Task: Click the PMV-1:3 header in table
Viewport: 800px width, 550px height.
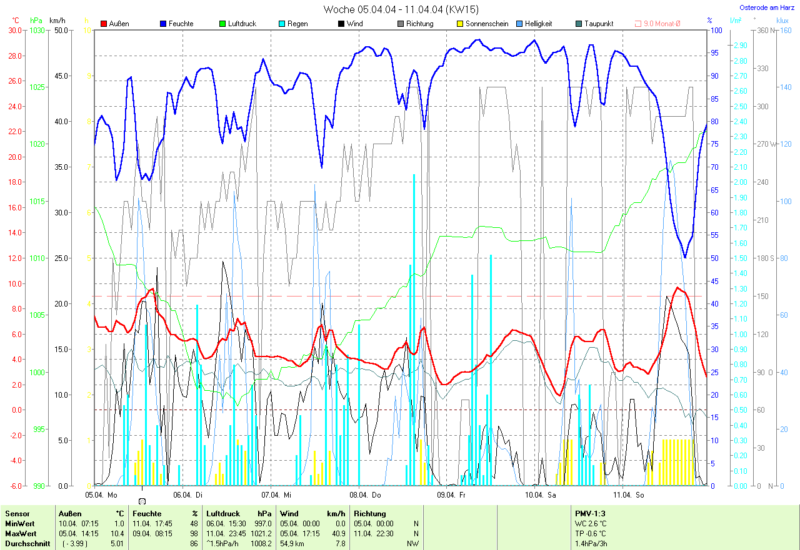Action: (591, 514)
